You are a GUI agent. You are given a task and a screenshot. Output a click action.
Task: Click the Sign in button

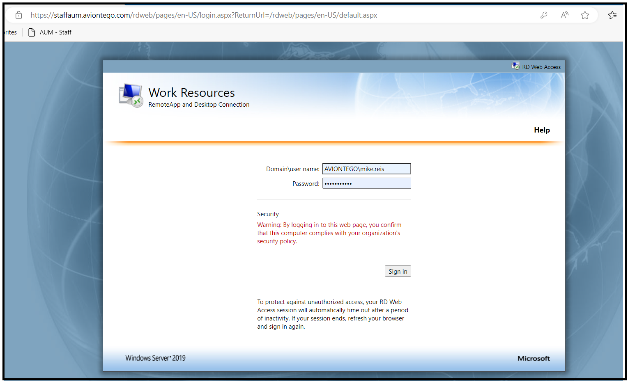point(398,271)
